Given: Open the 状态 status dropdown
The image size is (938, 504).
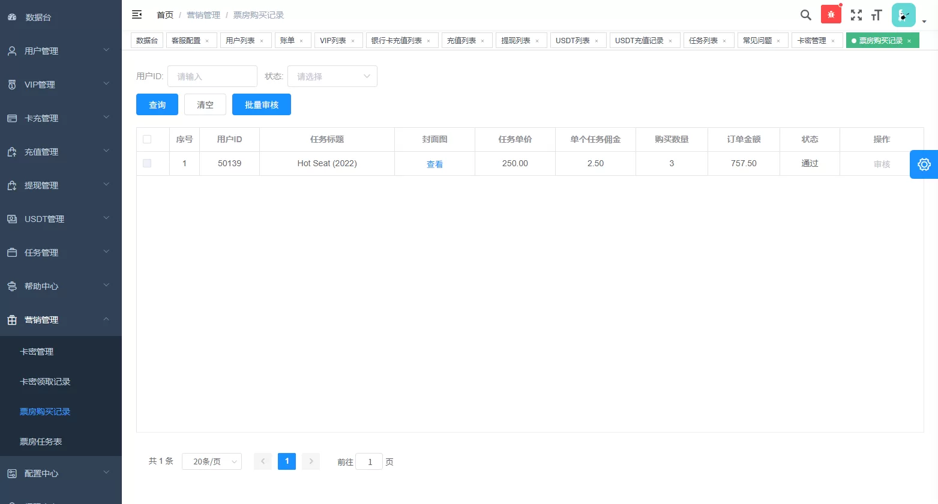Looking at the screenshot, I should [332, 76].
